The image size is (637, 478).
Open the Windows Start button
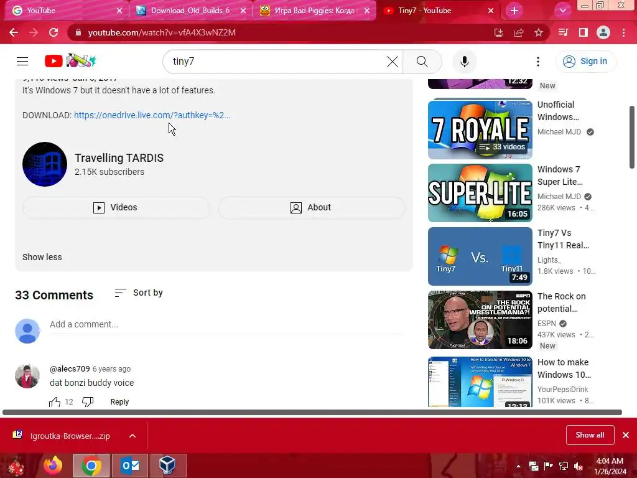pyautogui.click(x=17, y=466)
